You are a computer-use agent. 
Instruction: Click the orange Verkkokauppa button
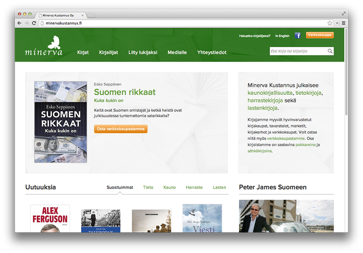coord(319,35)
